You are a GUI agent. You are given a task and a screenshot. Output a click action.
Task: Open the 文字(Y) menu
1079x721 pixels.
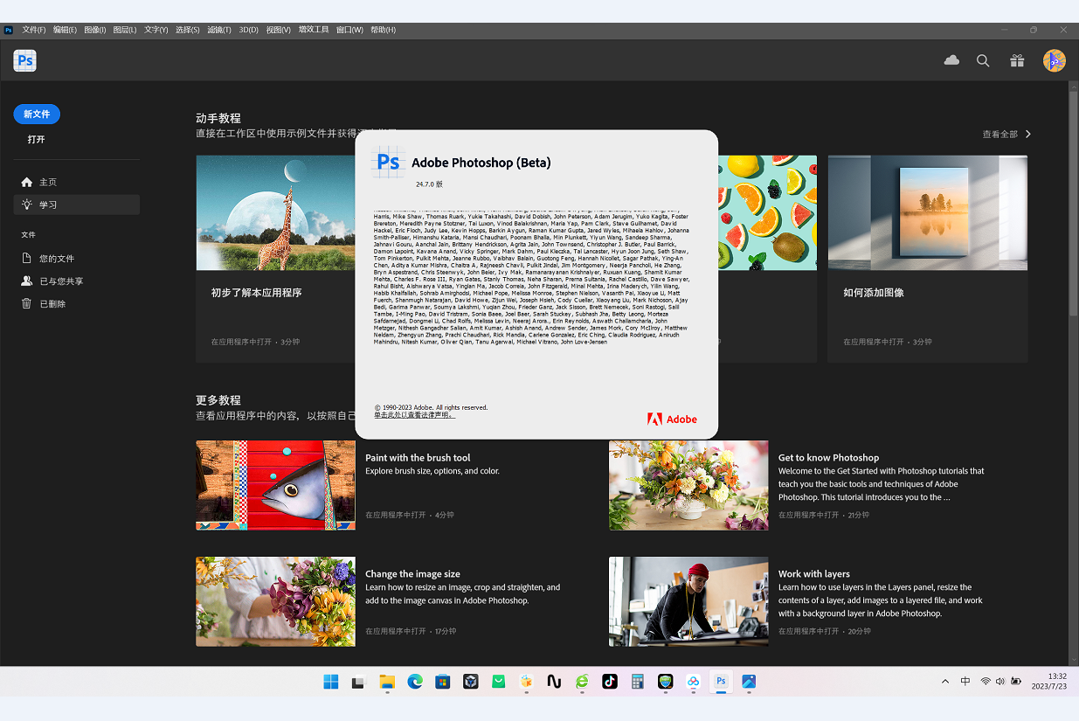coord(156,30)
